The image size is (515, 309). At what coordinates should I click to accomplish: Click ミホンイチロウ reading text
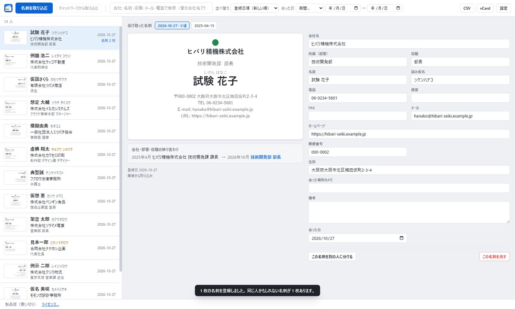click(59, 242)
